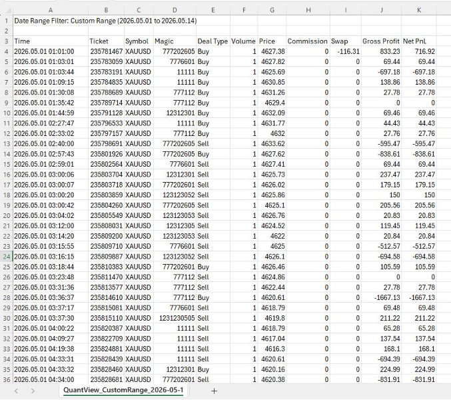Click price cell 4629.4
Image resolution: width=451 pixels, height=400 pixels.
coord(272,103)
